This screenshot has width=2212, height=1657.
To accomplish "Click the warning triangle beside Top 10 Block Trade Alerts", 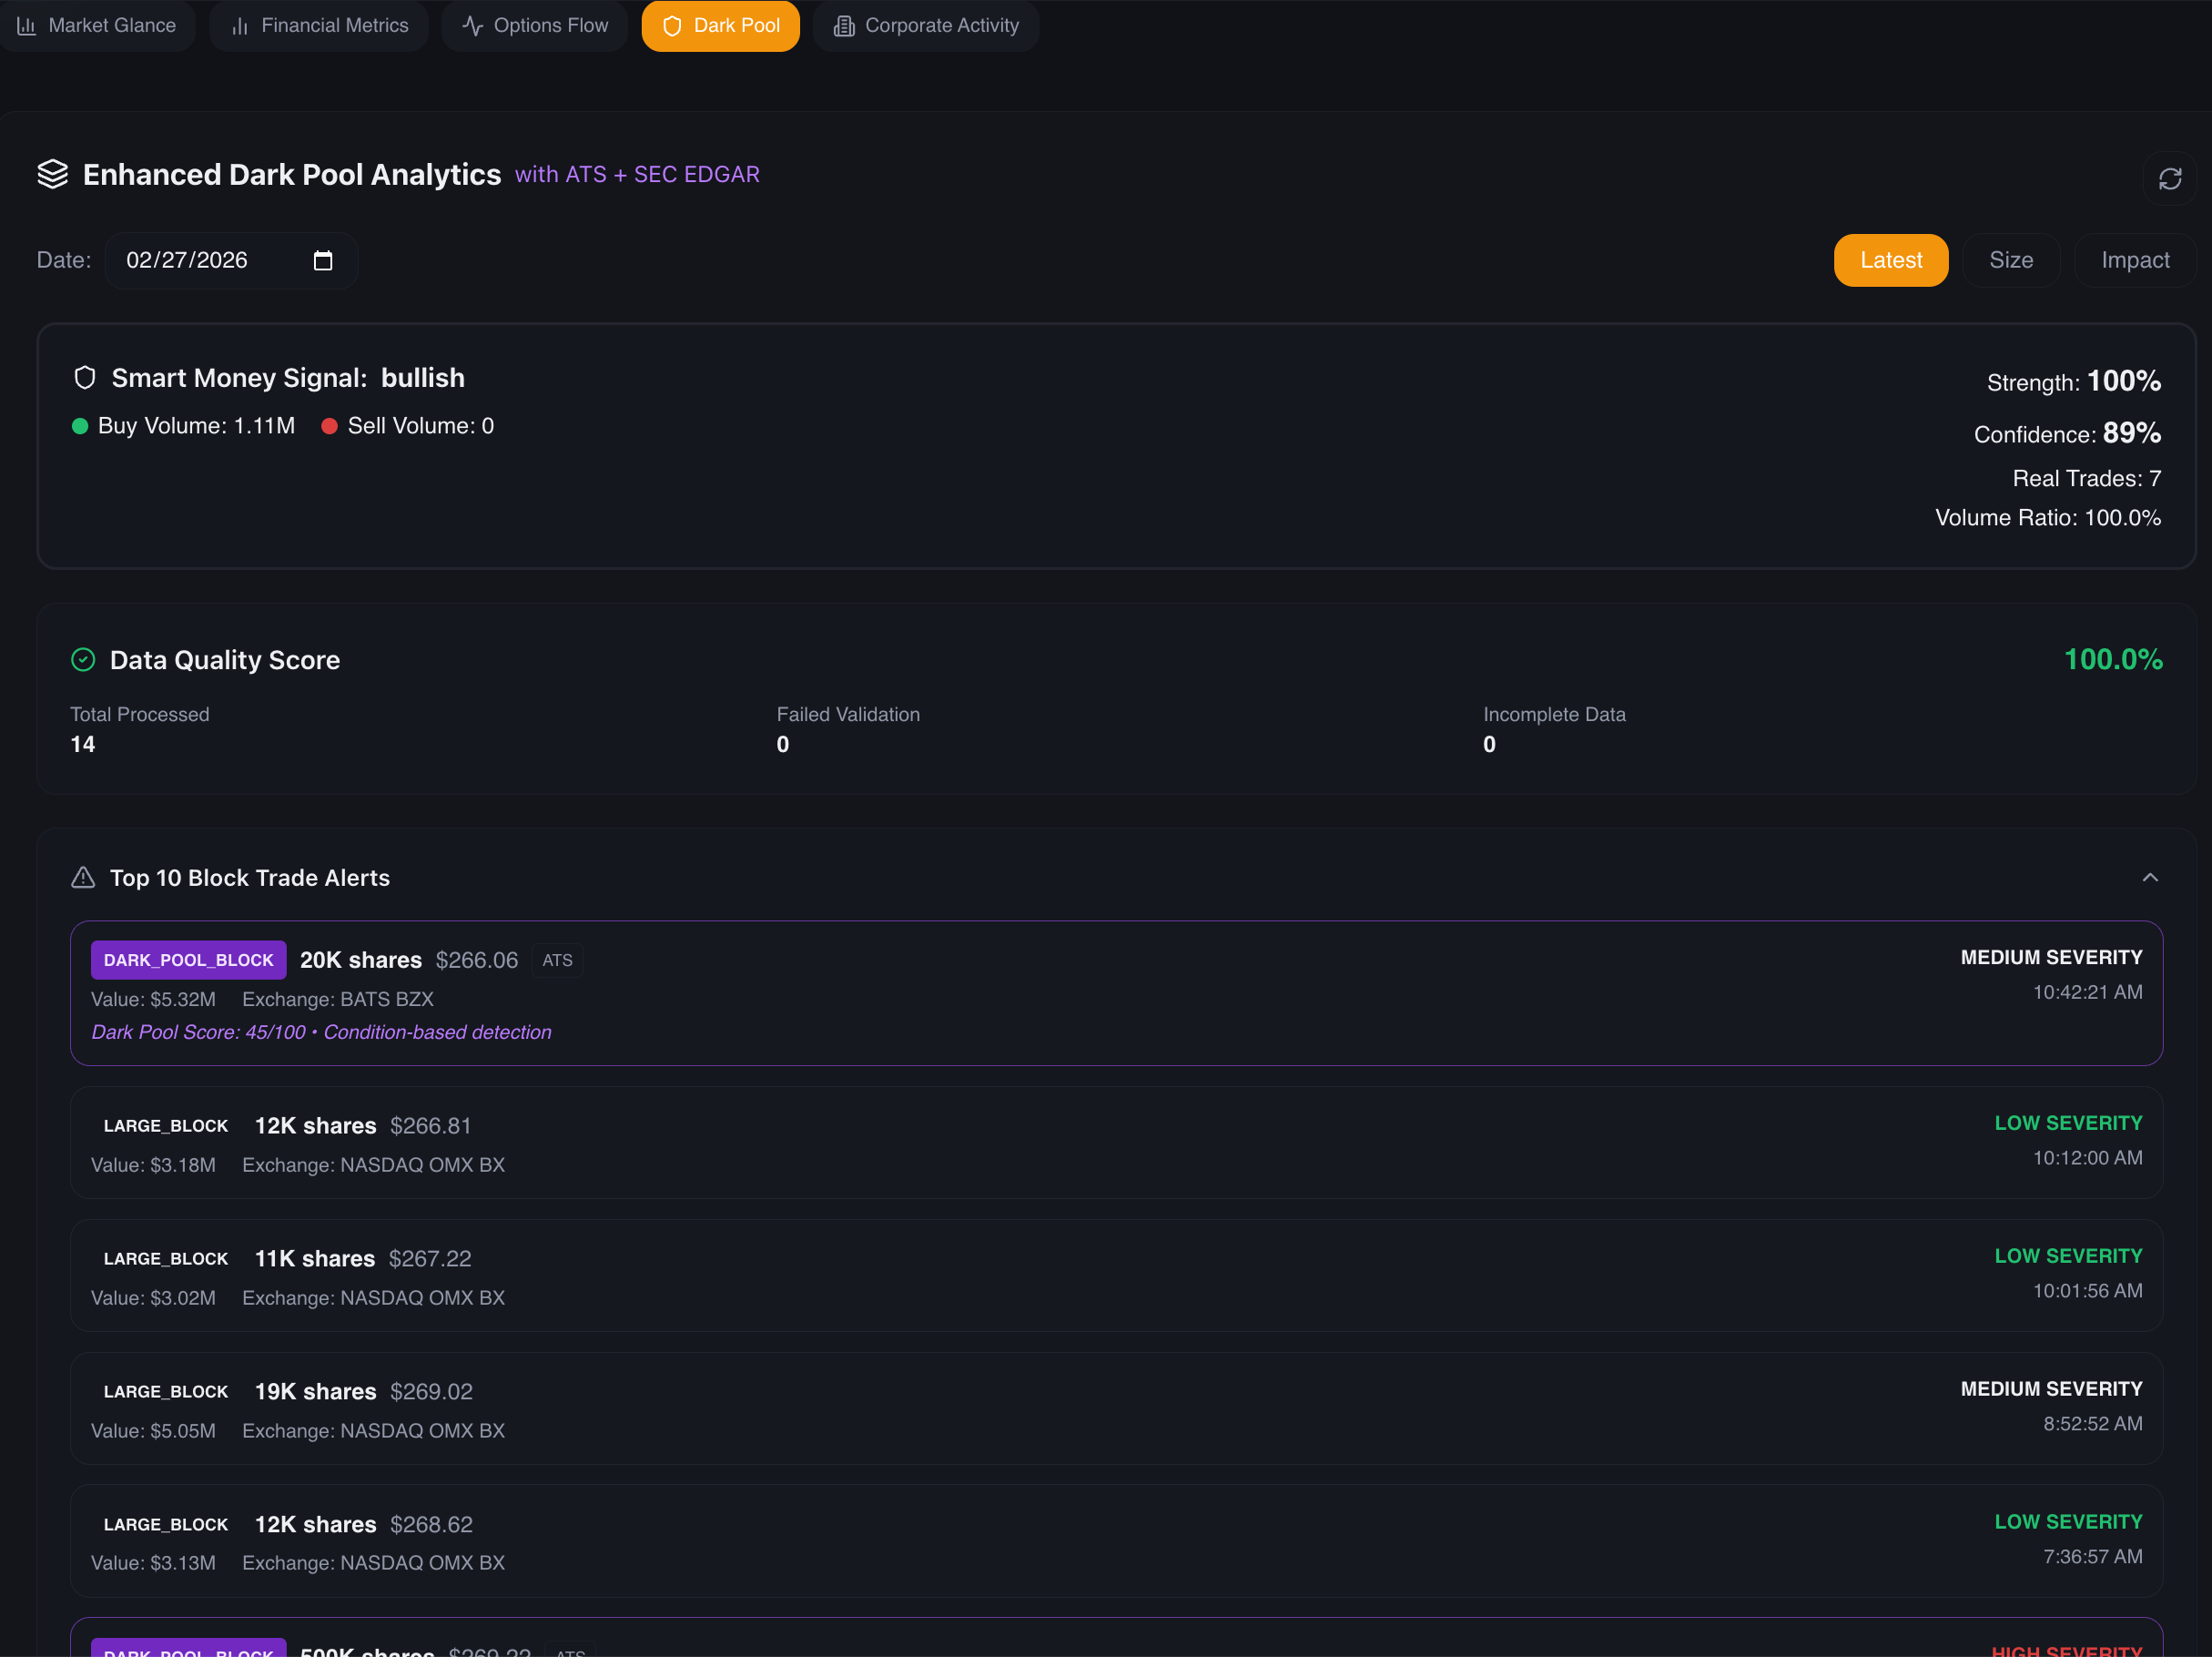I will 83,877.
